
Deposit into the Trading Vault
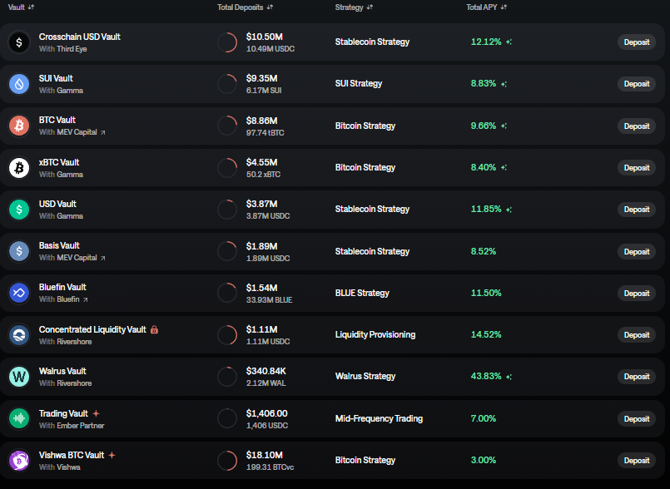click(x=637, y=418)
